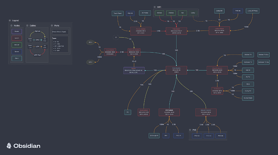Select the Children WiFi access point node
Screen dimensions: 278x155
coord(171,13)
